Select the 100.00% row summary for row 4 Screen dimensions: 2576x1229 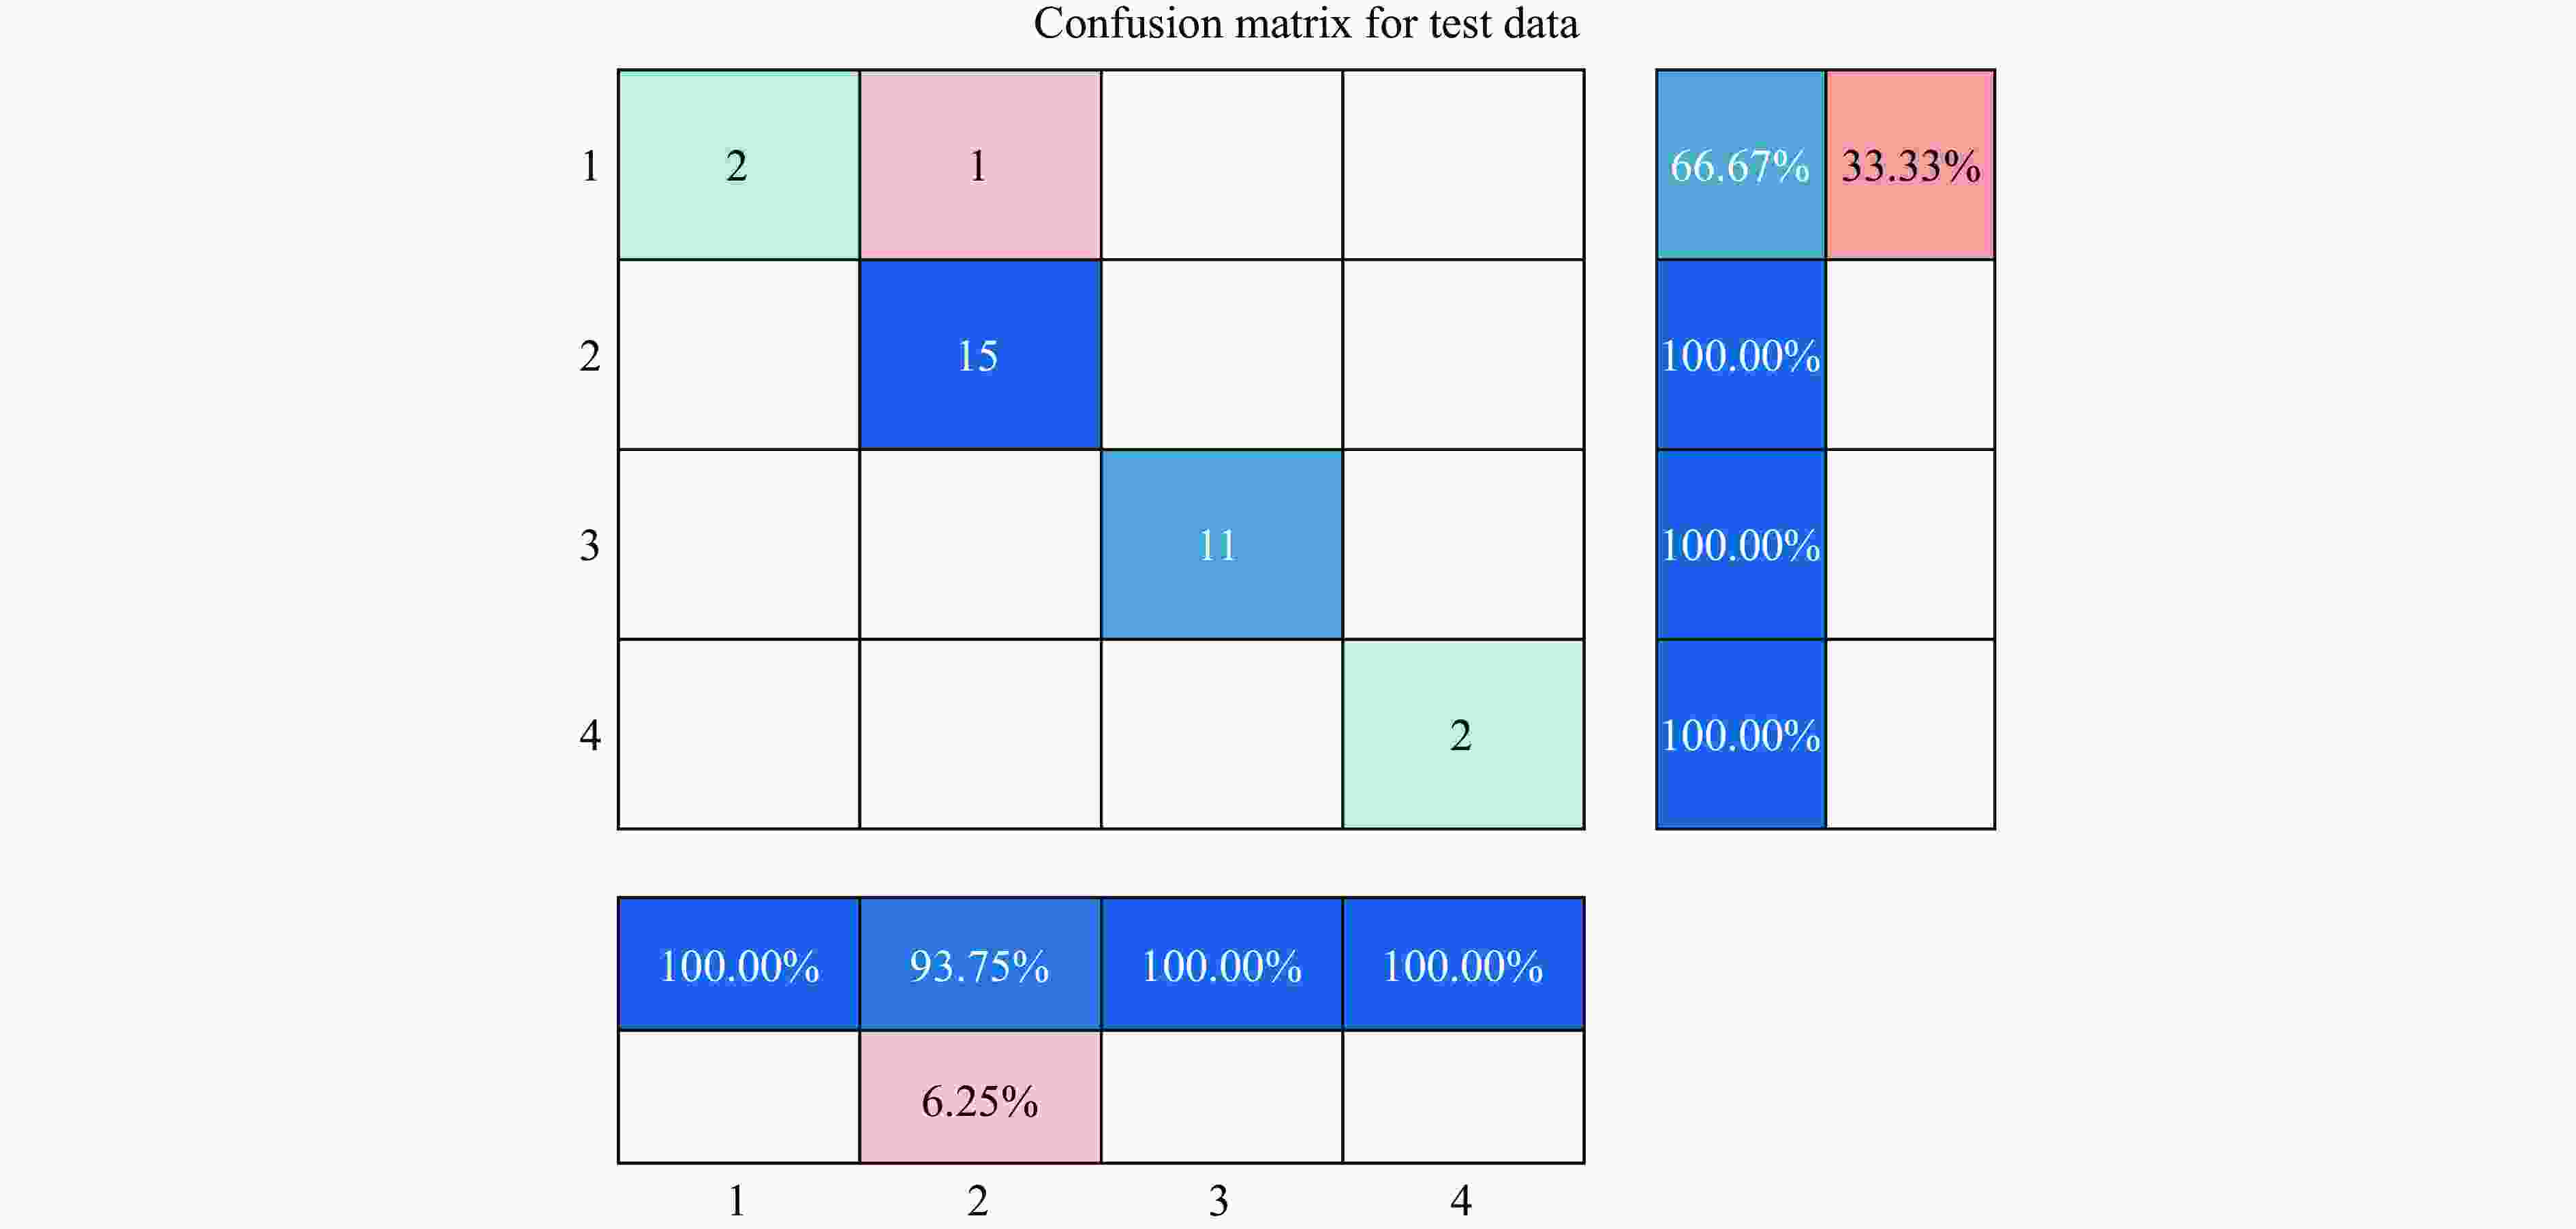pyautogui.click(x=1740, y=735)
